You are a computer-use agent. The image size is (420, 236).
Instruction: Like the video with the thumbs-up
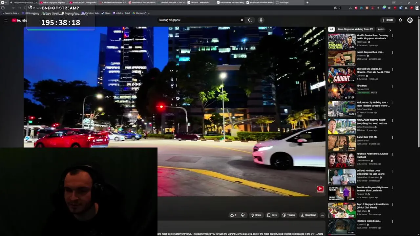tap(233, 215)
